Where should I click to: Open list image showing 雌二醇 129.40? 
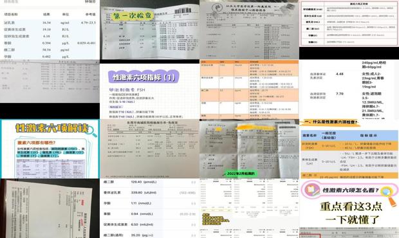[x=149, y=208]
